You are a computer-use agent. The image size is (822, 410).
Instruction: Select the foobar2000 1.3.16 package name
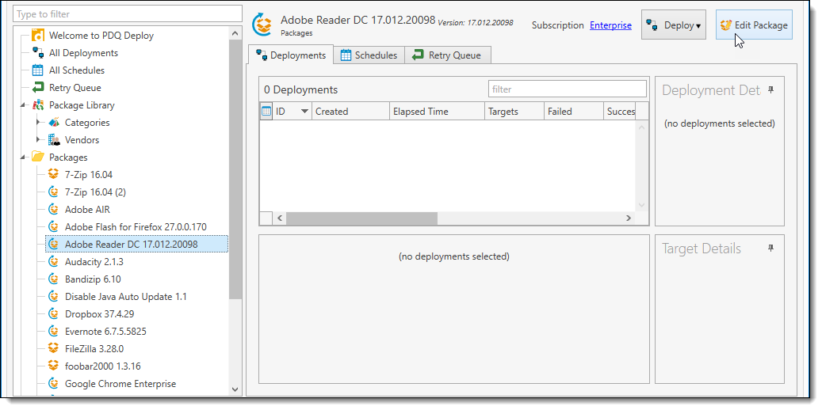(x=103, y=366)
